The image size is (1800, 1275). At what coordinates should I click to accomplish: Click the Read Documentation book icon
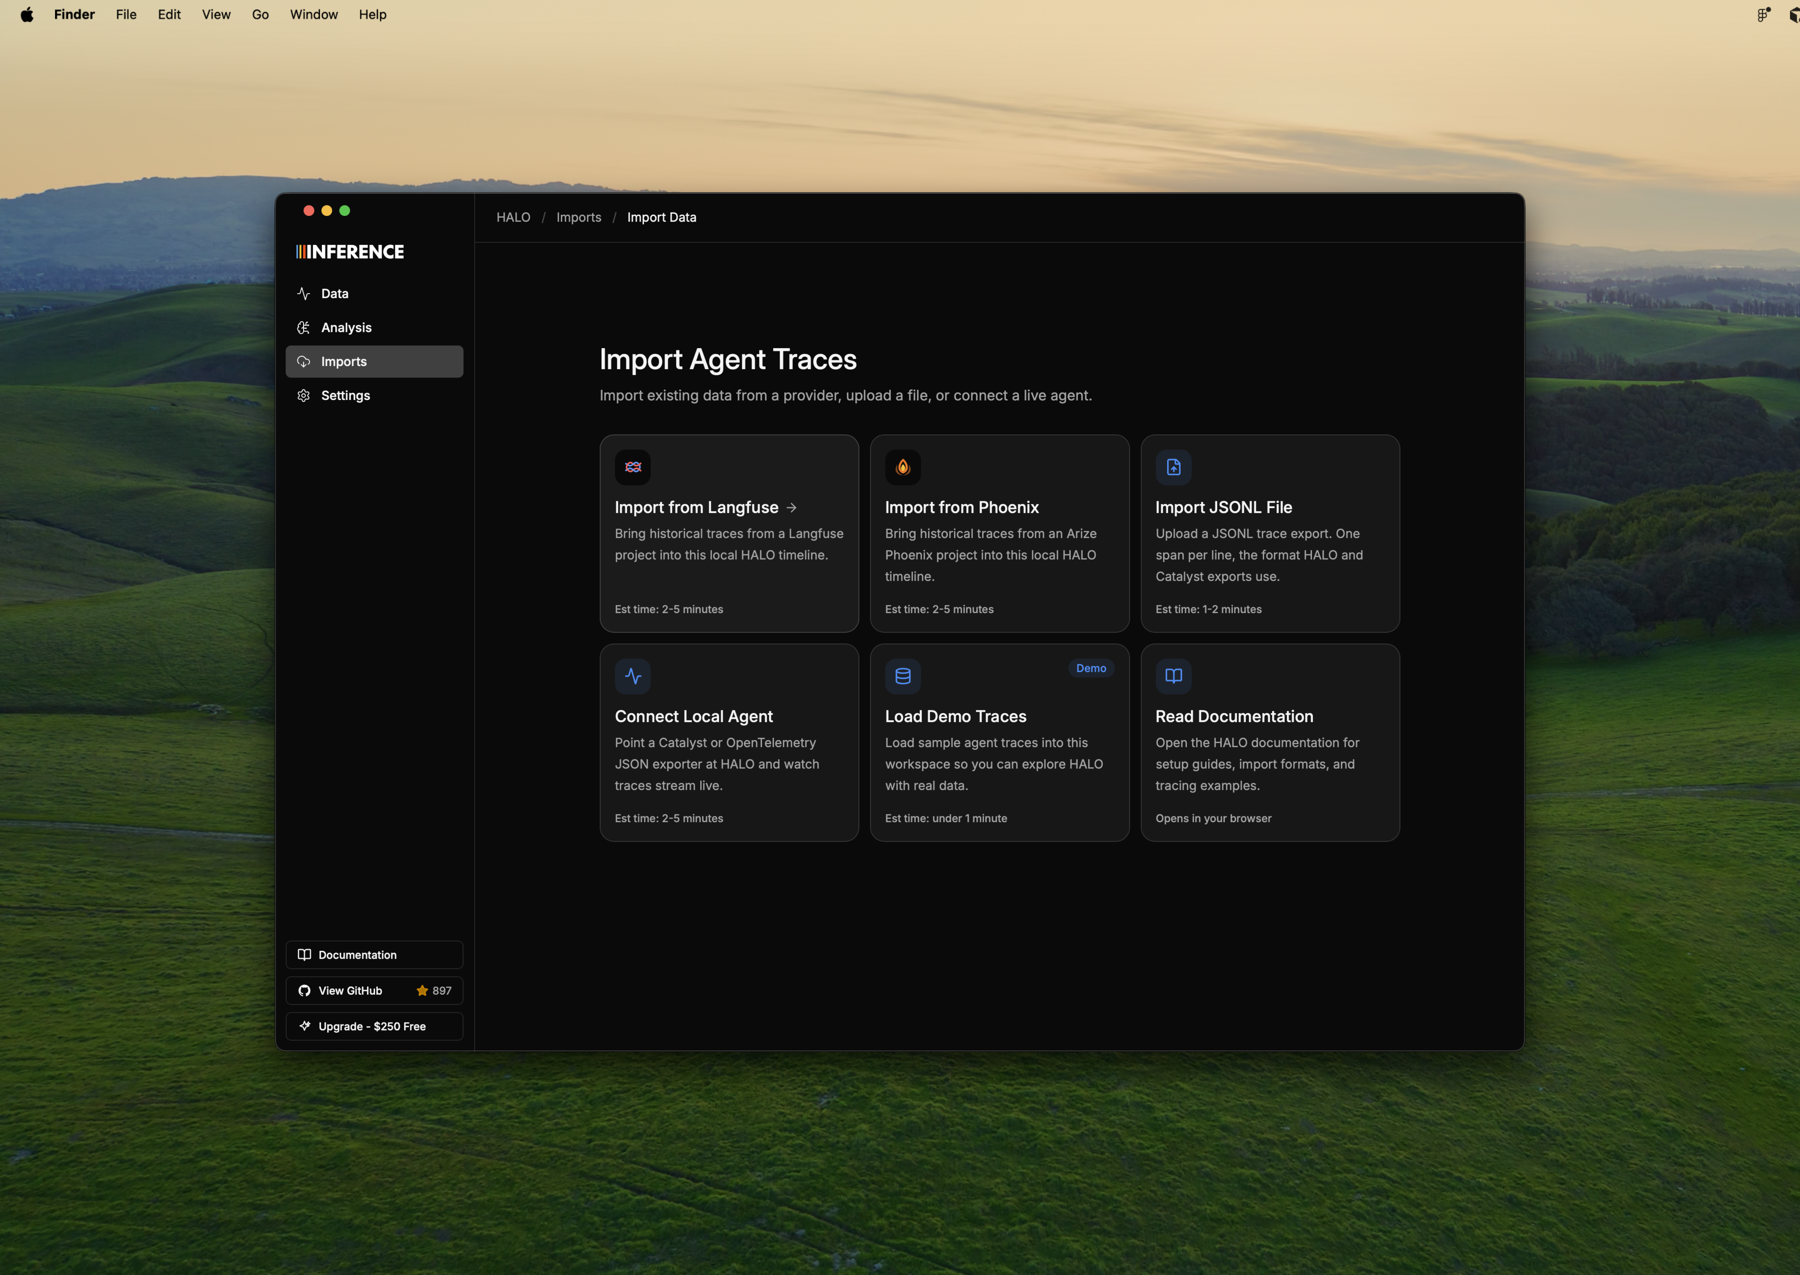(1173, 676)
